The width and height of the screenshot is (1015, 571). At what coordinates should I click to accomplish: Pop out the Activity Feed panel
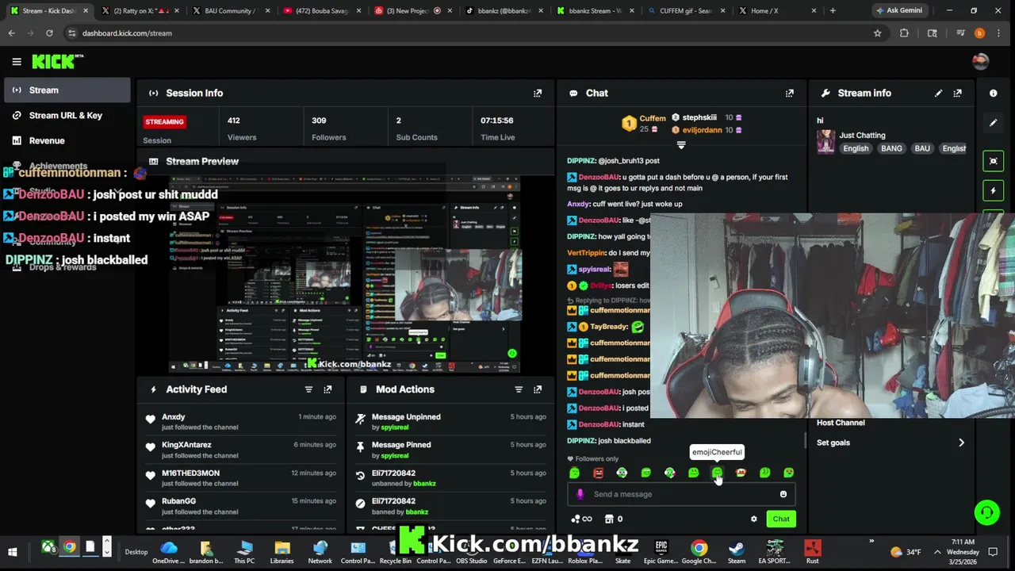click(327, 389)
